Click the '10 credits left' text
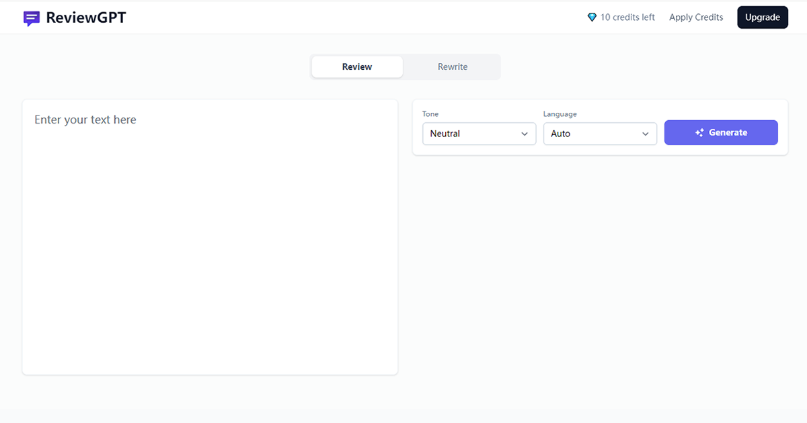The height and width of the screenshot is (423, 807). pos(627,17)
